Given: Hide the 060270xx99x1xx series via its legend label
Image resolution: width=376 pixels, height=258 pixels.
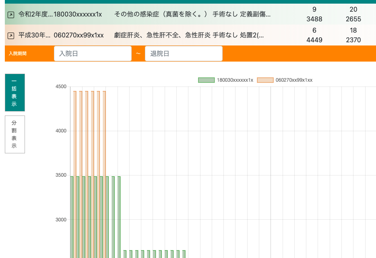Looking at the screenshot, I should (x=294, y=80).
